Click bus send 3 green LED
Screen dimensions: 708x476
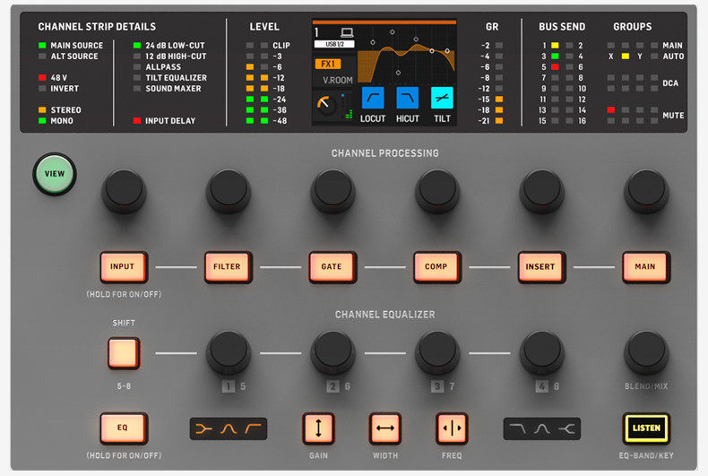[x=555, y=56]
